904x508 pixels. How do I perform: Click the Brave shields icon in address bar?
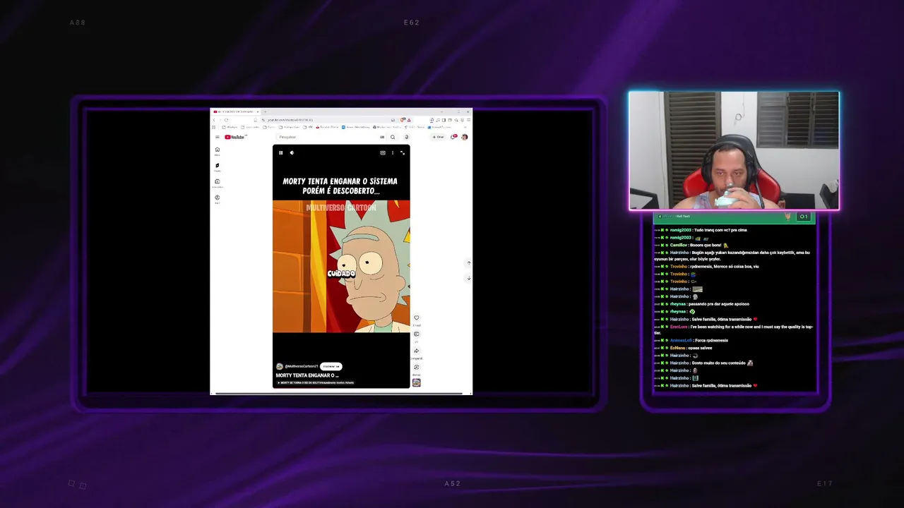point(403,120)
